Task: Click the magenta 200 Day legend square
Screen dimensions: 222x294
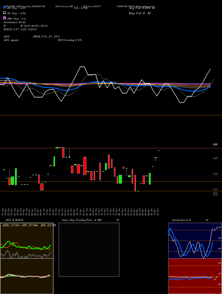Action: 5,18
